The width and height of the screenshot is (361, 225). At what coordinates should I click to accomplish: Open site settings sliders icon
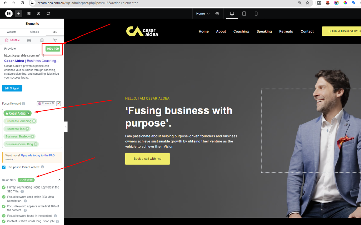click(29, 14)
